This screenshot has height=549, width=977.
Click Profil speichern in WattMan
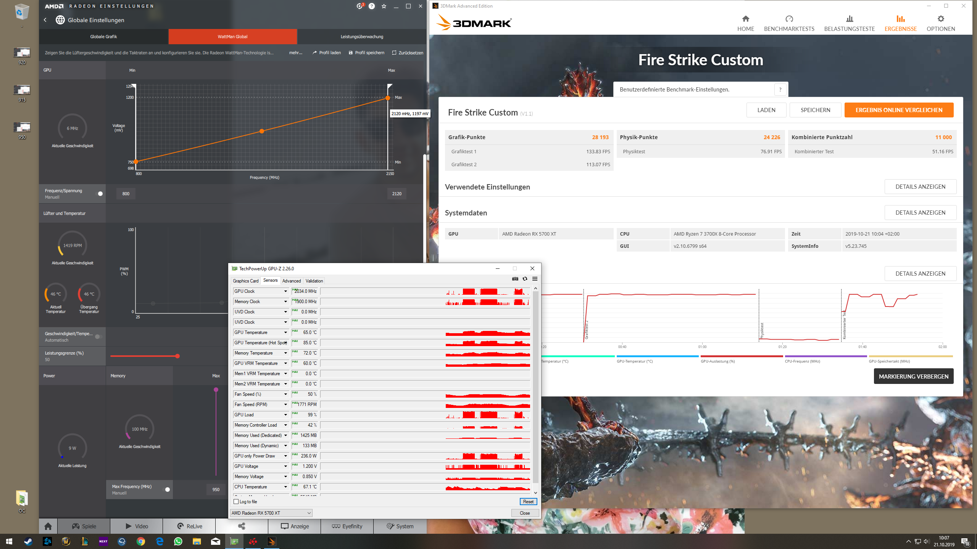point(366,53)
